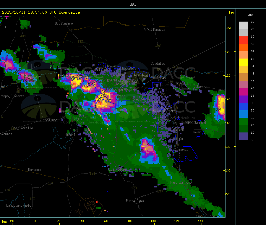Click the dBZ heading above the color scale
The image size is (266, 225).
(251, 15)
